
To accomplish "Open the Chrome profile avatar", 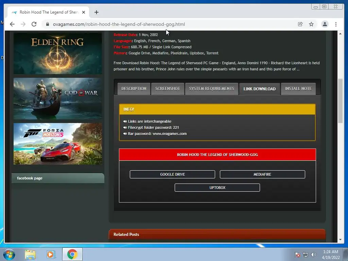I will pyautogui.click(x=325, y=24).
